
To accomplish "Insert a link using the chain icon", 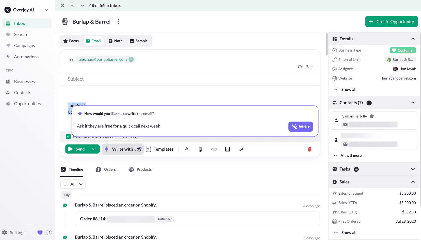I will (x=214, y=149).
